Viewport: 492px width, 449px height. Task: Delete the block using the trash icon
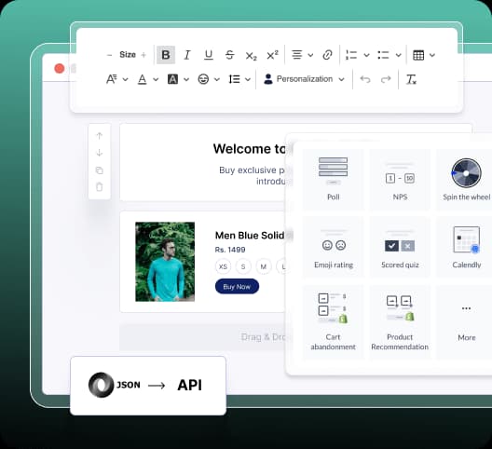[99, 186]
